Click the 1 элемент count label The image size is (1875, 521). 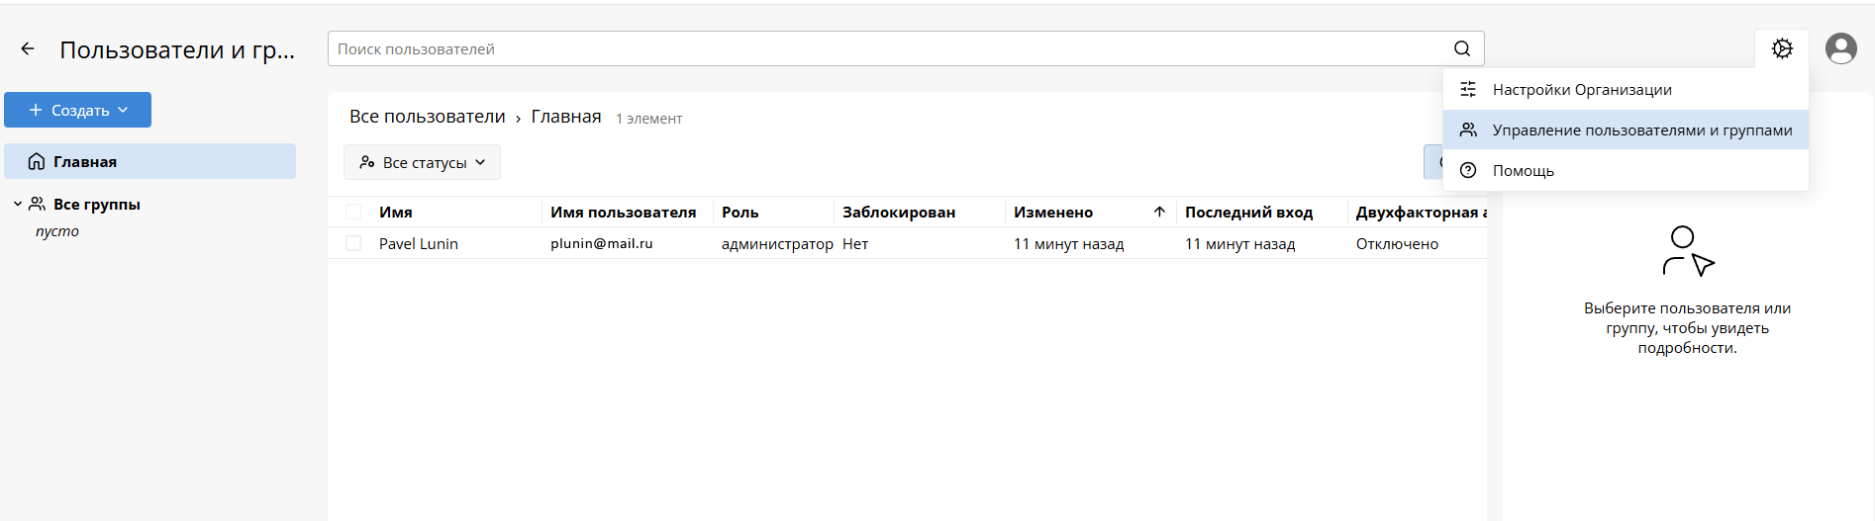tap(649, 119)
